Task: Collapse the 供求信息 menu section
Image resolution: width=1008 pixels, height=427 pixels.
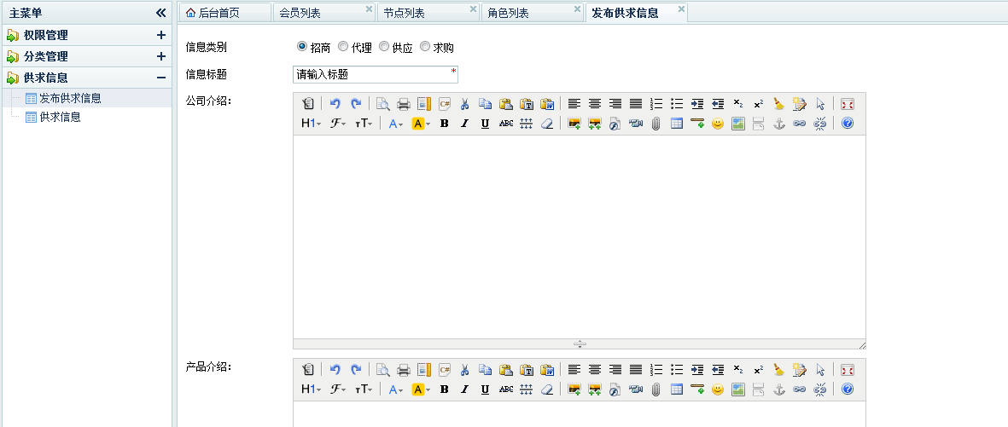Action: 160,78
